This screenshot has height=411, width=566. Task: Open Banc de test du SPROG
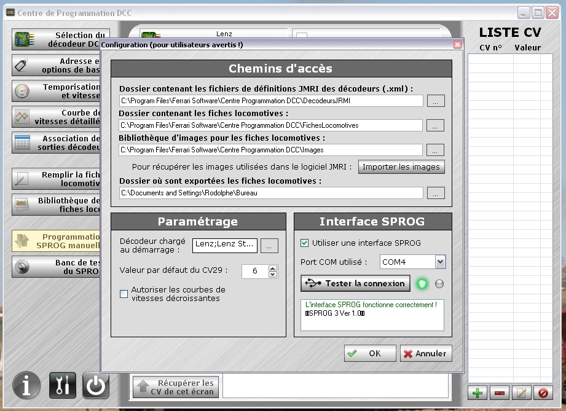tap(57, 267)
